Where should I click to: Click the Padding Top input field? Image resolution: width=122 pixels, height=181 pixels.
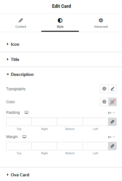(x=19, y=122)
